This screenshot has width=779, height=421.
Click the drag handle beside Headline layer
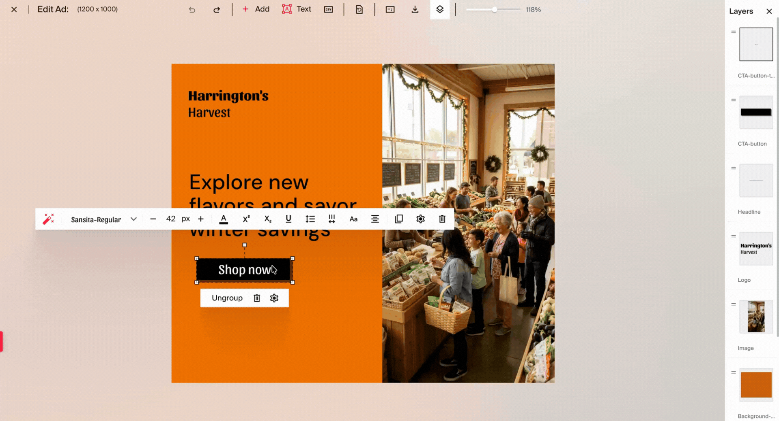(x=733, y=168)
